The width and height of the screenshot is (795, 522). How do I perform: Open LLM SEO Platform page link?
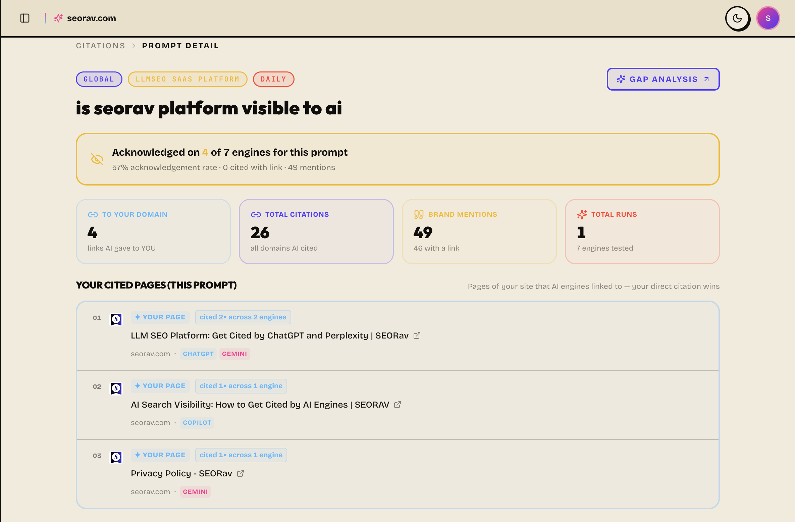(x=270, y=335)
